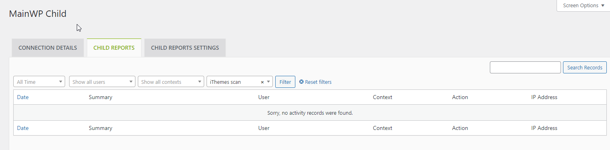Open the All Time date dropdown

coord(39,82)
